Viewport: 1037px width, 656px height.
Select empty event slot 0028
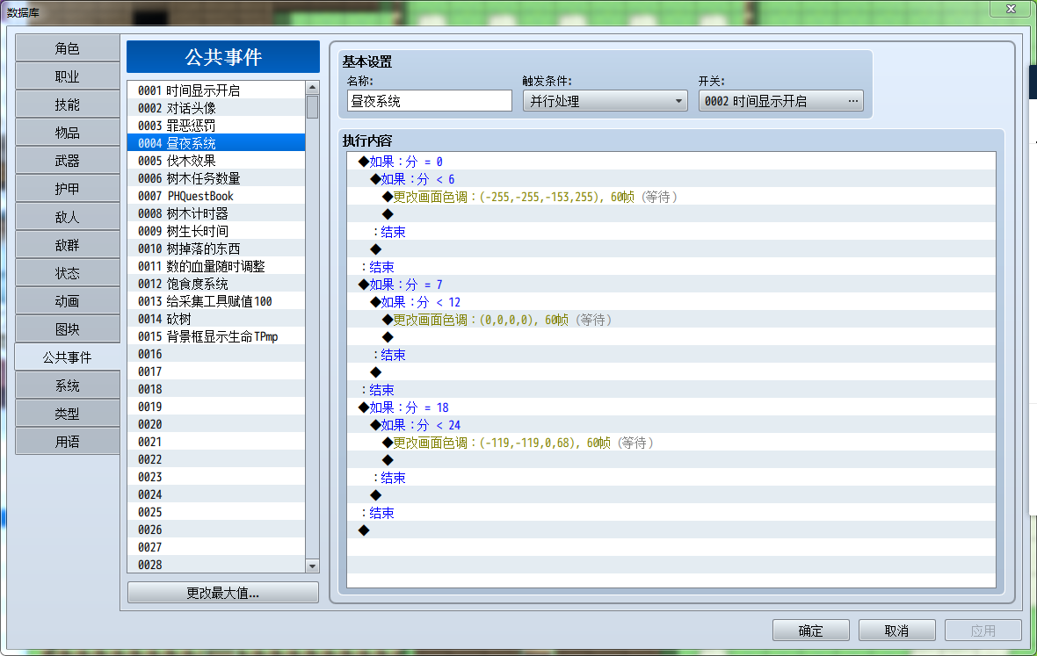[216, 565]
